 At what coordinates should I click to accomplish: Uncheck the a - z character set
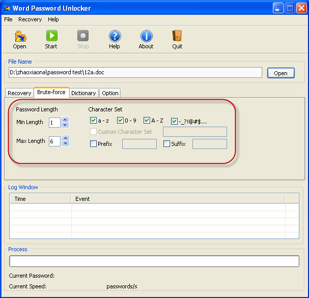[93, 121]
